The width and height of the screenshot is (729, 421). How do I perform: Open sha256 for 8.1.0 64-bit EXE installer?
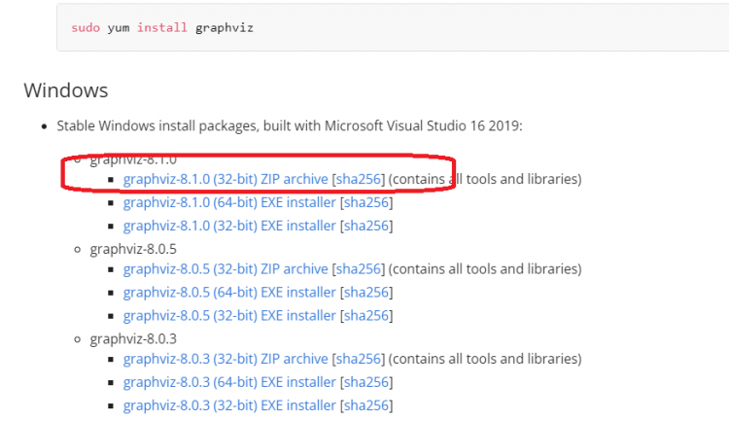coord(366,202)
